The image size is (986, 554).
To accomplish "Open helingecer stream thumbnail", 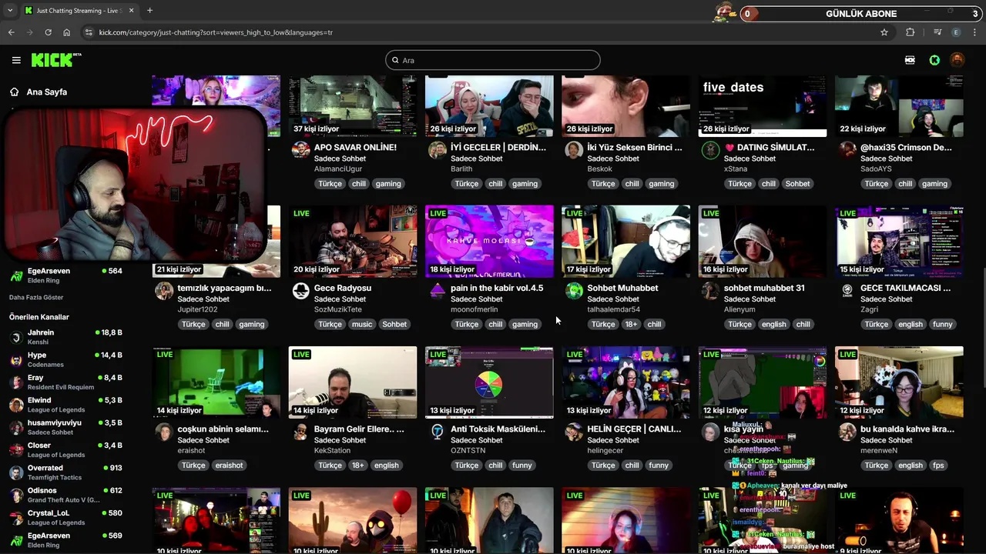I will pos(625,382).
